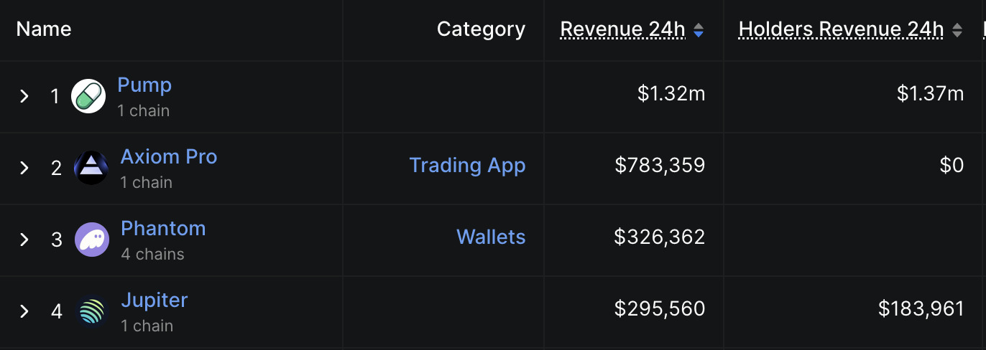Open the Trading App category link
This screenshot has height=350, width=986.
[x=467, y=165]
